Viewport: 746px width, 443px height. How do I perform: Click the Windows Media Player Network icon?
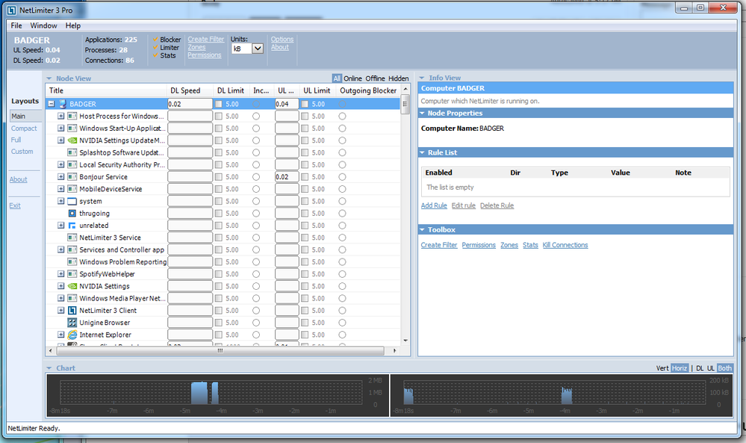pos(72,298)
